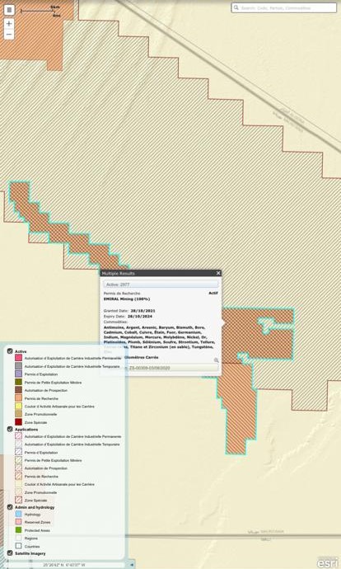Click in the search text field
Screen dimensions: 341x569
(x=287, y=7)
